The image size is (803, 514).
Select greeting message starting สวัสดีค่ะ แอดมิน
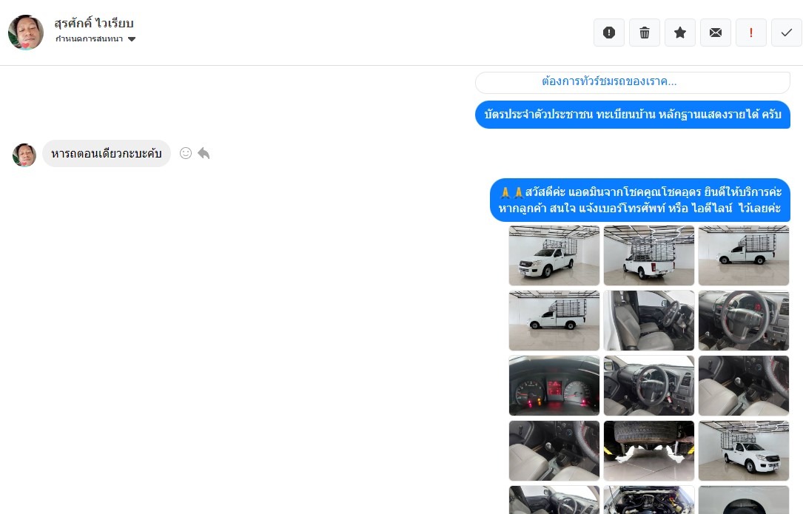click(x=639, y=200)
